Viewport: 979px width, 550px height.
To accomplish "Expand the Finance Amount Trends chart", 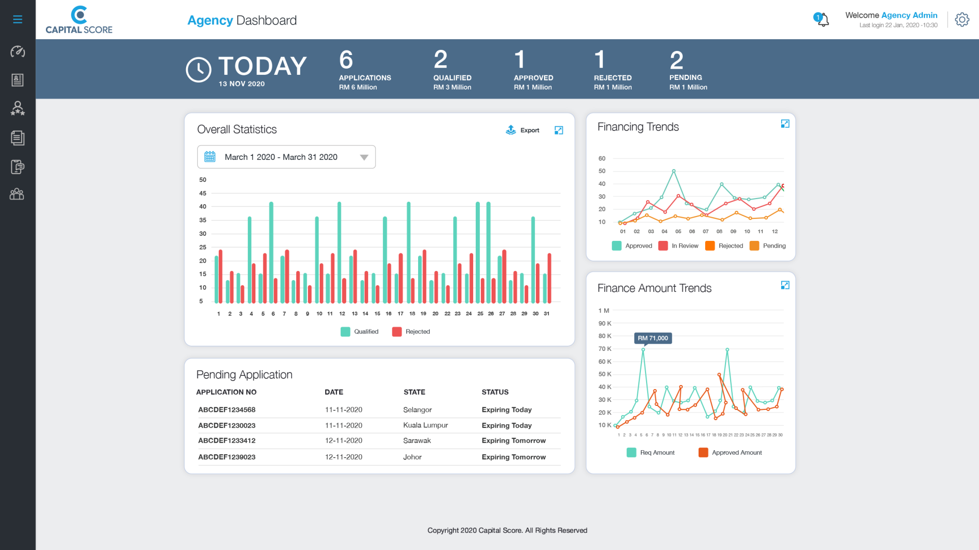I will pyautogui.click(x=785, y=285).
